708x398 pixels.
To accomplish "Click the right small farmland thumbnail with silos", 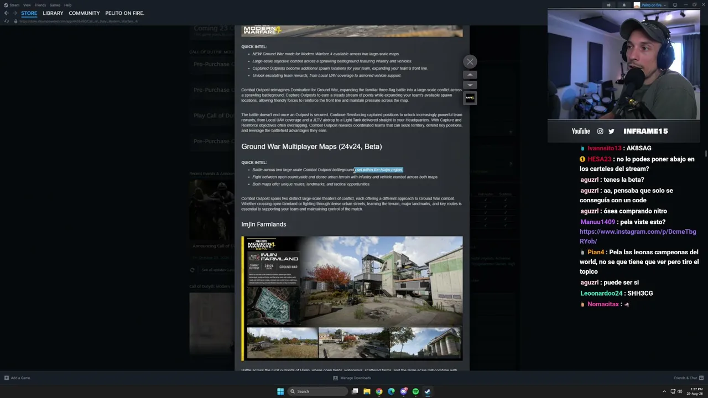I will 425,343.
